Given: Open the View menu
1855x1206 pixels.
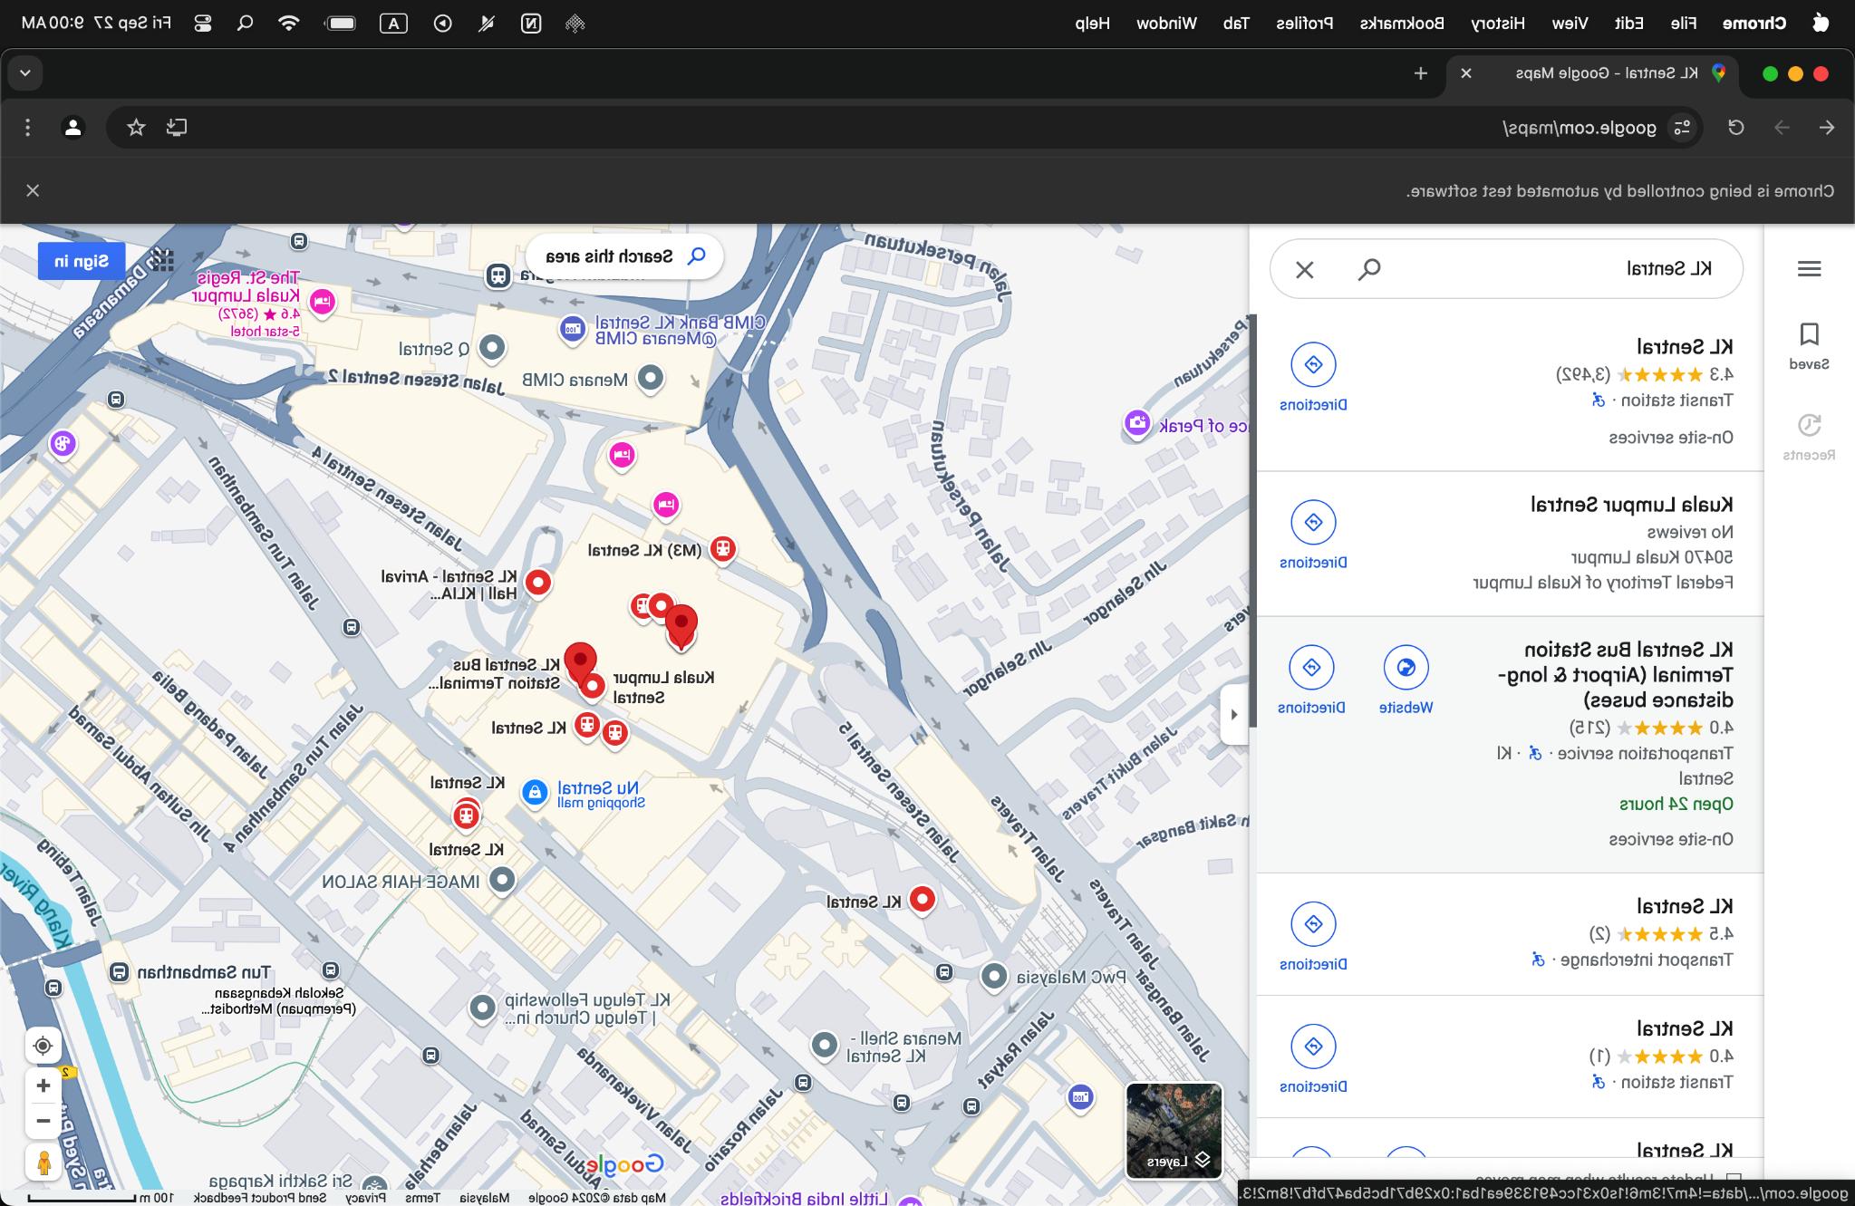Looking at the screenshot, I should tap(1570, 24).
